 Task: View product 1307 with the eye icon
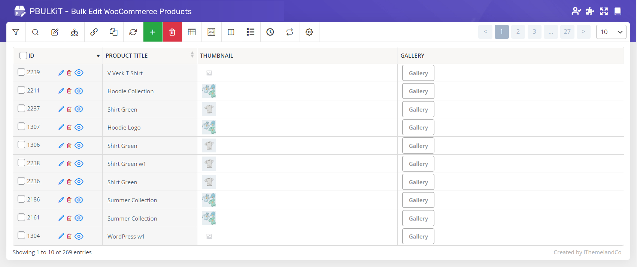click(79, 127)
